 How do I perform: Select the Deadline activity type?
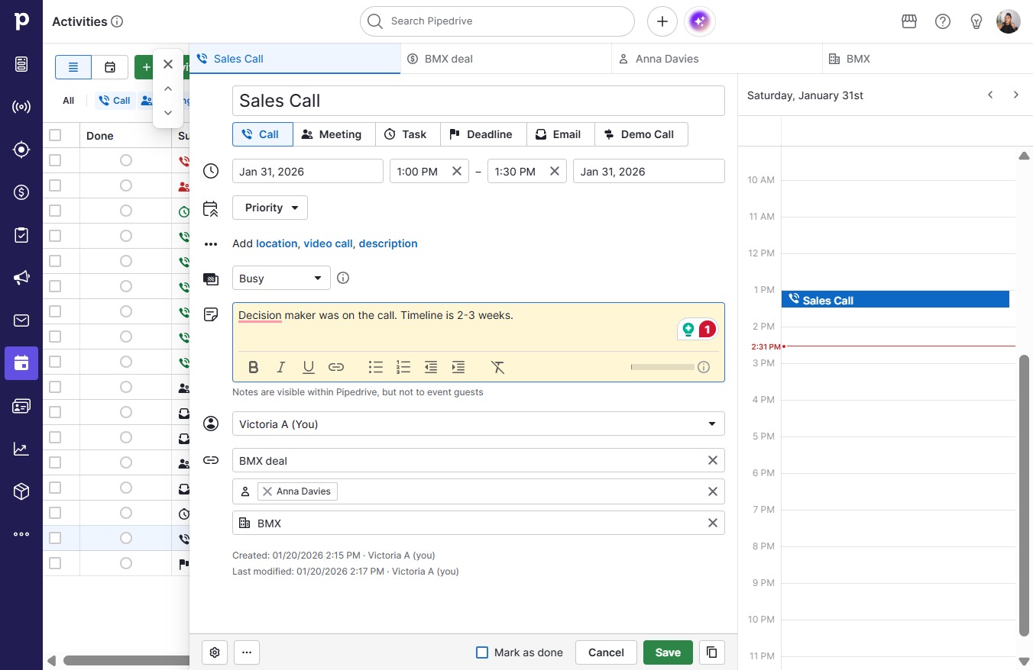tap(483, 134)
